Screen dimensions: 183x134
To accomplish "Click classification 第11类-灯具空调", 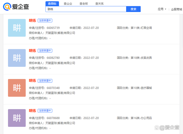I will tap(141, 28).
